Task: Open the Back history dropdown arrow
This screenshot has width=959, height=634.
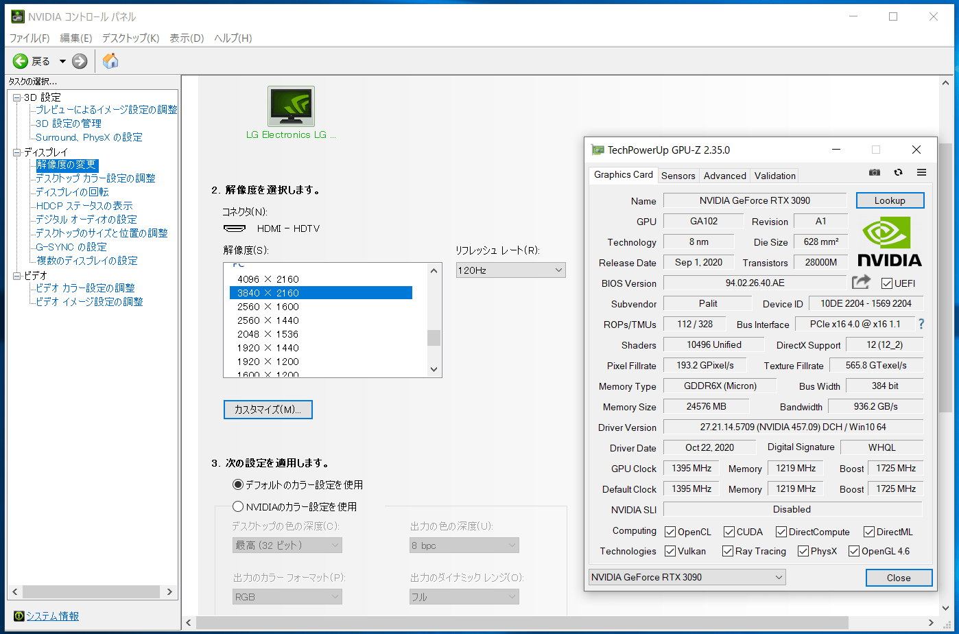Action: click(x=62, y=61)
